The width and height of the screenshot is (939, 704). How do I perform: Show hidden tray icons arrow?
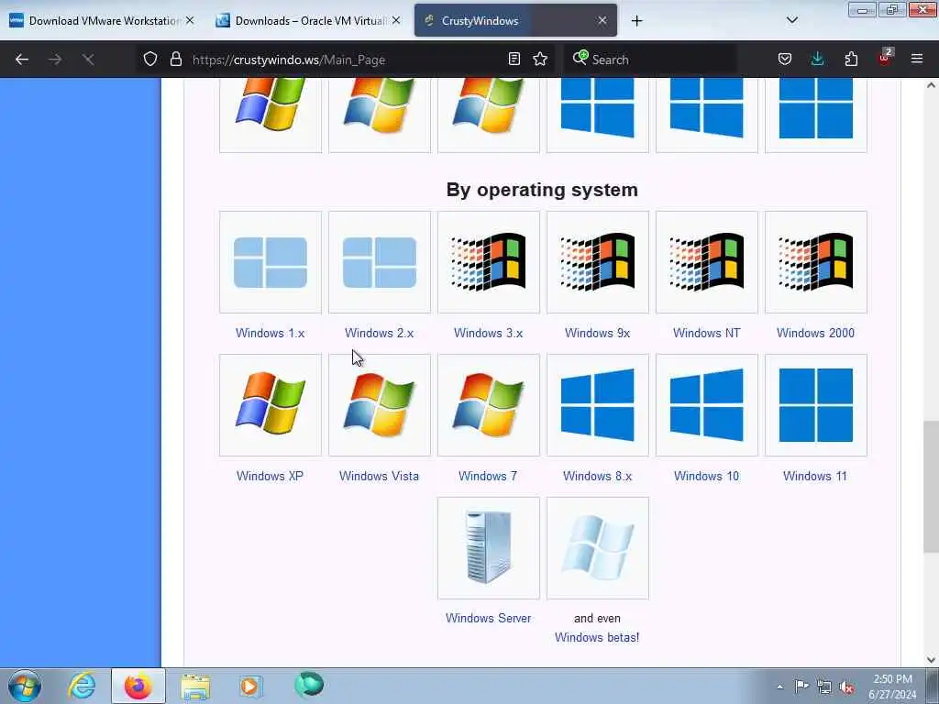[x=779, y=687]
